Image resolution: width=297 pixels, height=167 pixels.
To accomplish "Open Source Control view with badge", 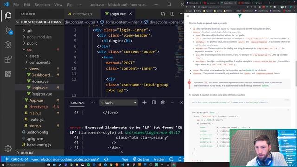I will coord(8,30).
